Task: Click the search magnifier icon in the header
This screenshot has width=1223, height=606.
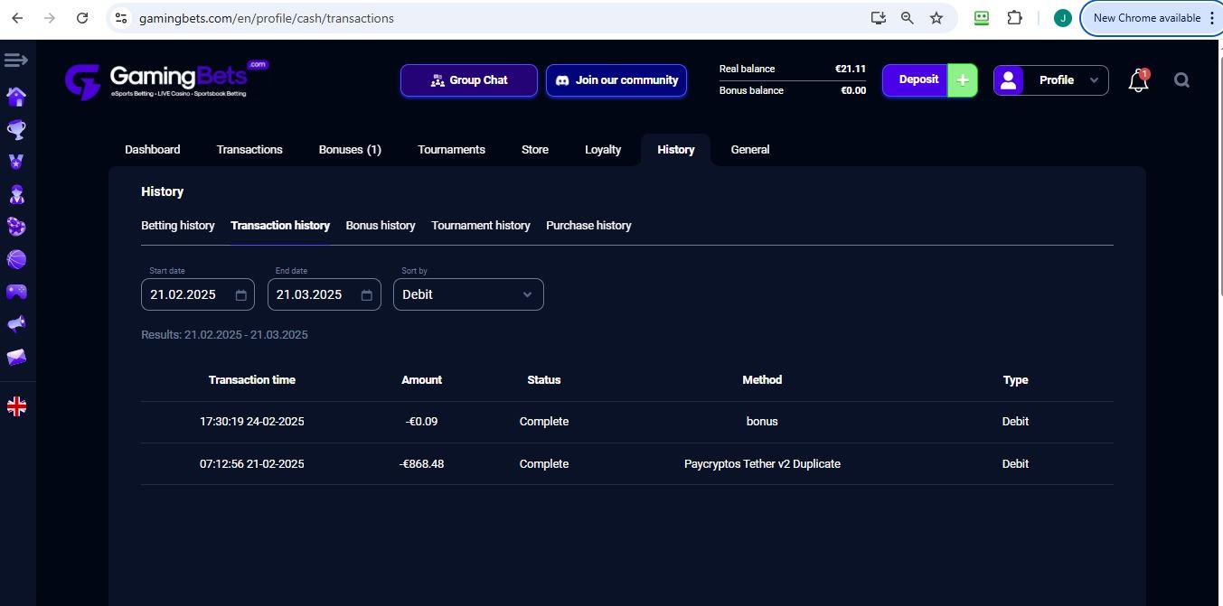Action: [1181, 80]
